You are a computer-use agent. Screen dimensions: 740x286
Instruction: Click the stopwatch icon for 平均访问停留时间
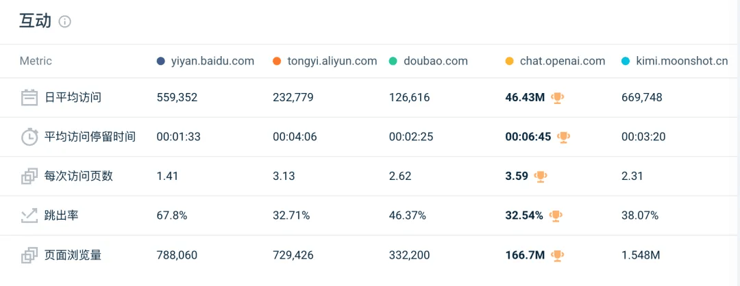[29, 137]
